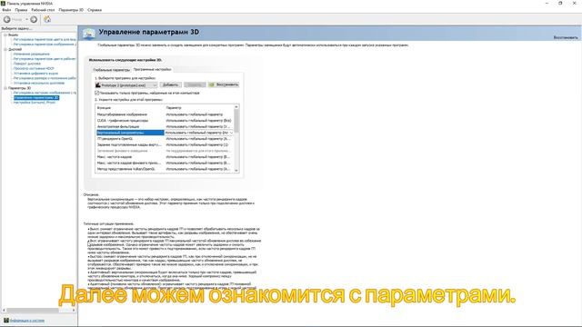582x327 pixels.
Task: Click the Удалить button
Action: (x=195, y=84)
